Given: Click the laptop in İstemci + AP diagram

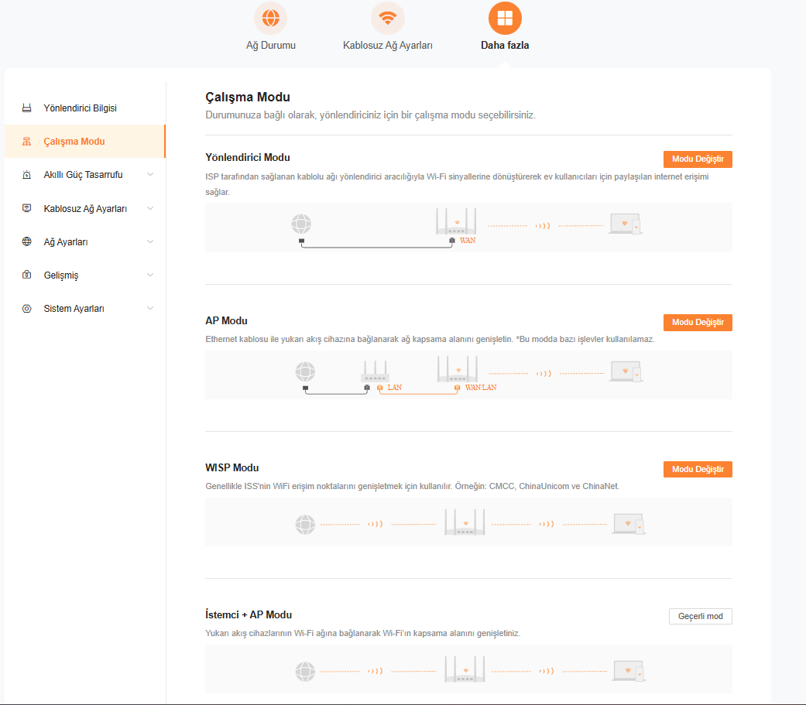Looking at the screenshot, I should [x=629, y=671].
